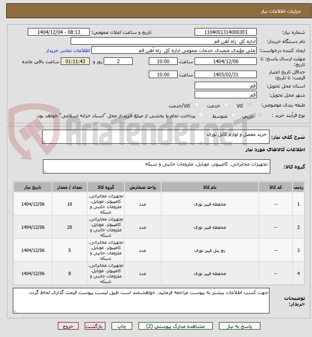
Task: Click the تعداد / مقدار column header
Action: tap(69, 187)
